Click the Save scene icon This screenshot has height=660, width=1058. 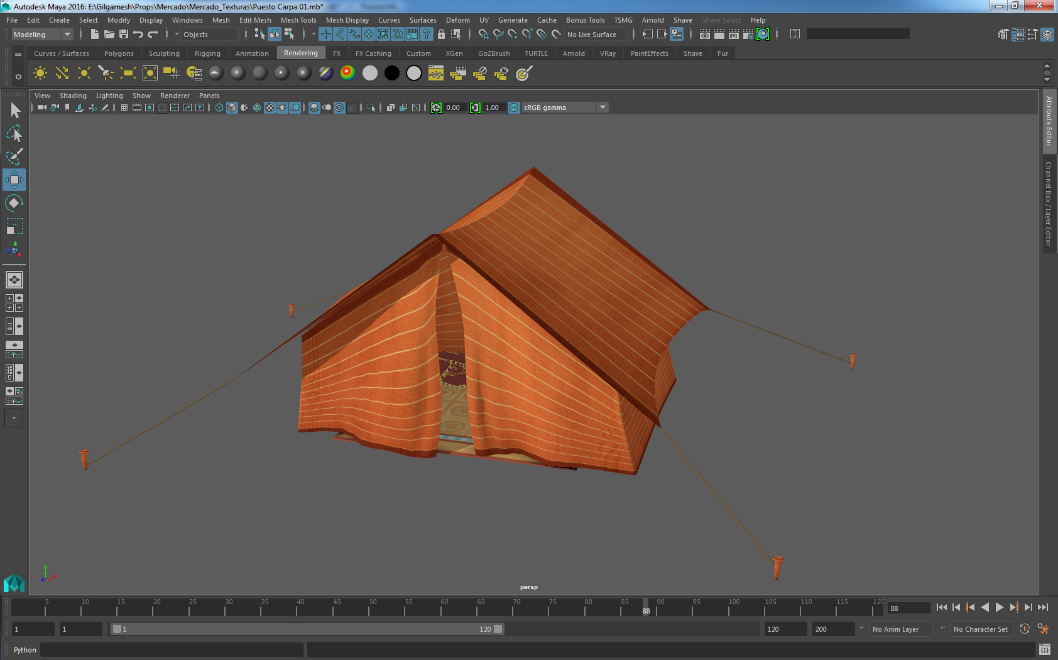[124, 35]
